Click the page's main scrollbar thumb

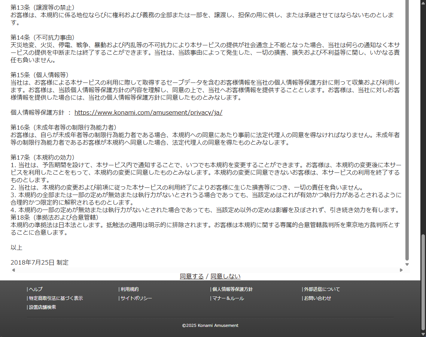(423, 281)
